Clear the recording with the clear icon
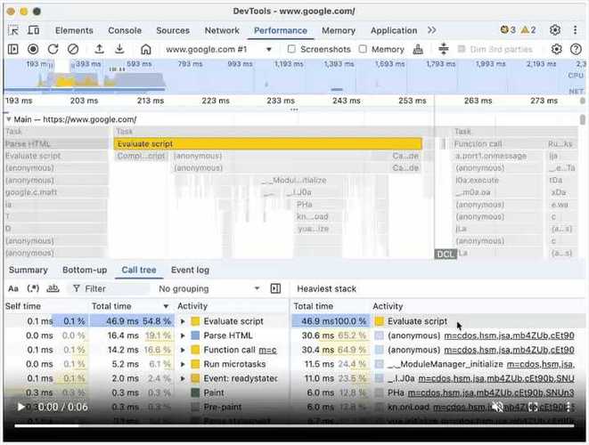Screen dimensions: 589x445 73,49
